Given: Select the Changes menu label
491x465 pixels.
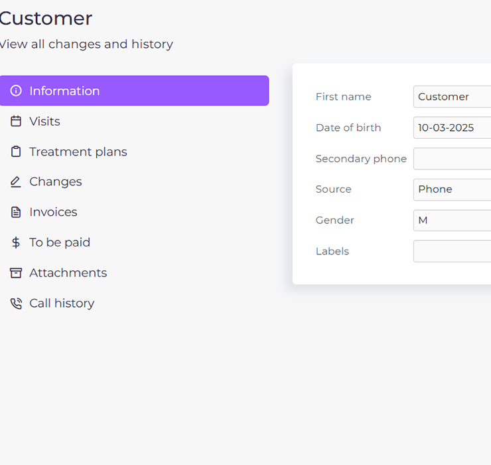Looking at the screenshot, I should [56, 182].
